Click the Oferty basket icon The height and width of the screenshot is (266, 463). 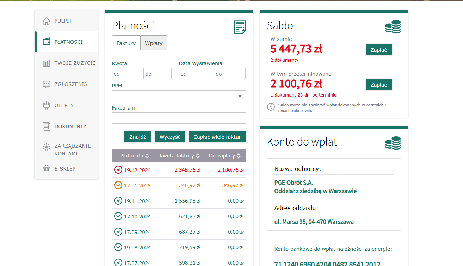[x=47, y=105]
